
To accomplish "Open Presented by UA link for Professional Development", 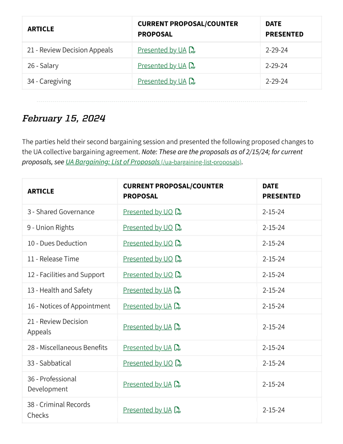I will 147,384.
